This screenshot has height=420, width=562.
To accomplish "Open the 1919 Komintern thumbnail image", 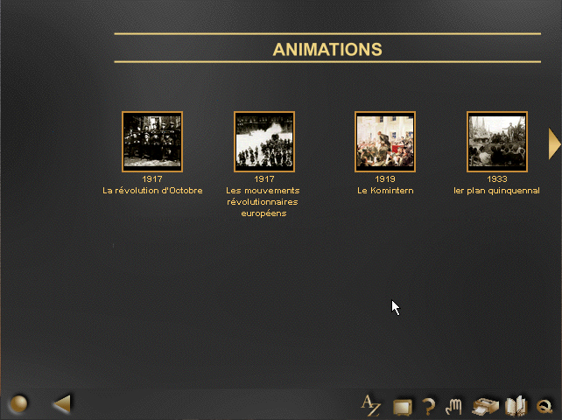I will tap(385, 141).
